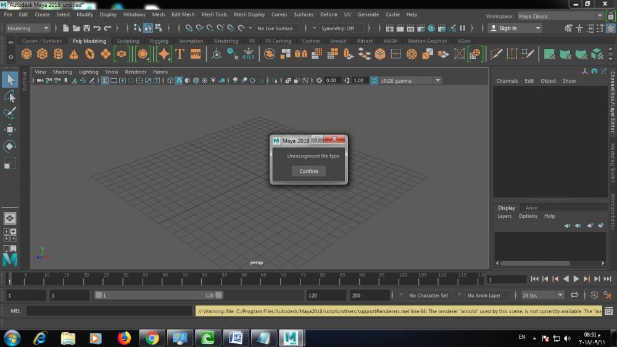Confirm the Unrecognized file type dialog

tap(308, 171)
